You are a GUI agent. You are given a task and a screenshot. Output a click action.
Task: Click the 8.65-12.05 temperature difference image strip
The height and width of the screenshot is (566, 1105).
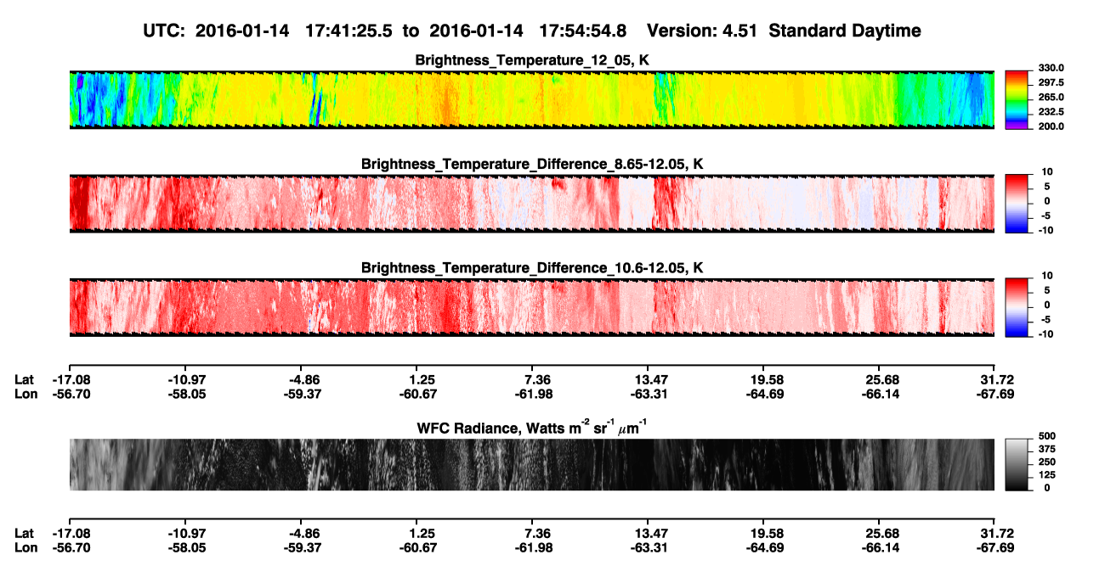pyautogui.click(x=531, y=204)
